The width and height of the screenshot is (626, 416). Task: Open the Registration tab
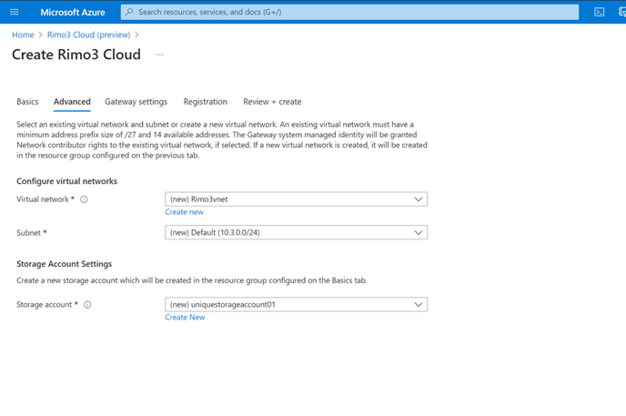point(206,102)
